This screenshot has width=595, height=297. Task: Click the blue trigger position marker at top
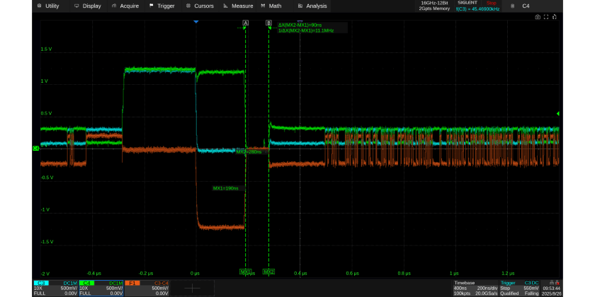pyautogui.click(x=196, y=23)
